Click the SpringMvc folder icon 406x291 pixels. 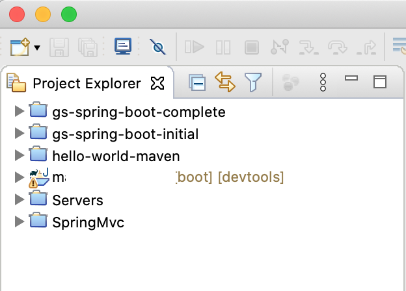tap(38, 220)
